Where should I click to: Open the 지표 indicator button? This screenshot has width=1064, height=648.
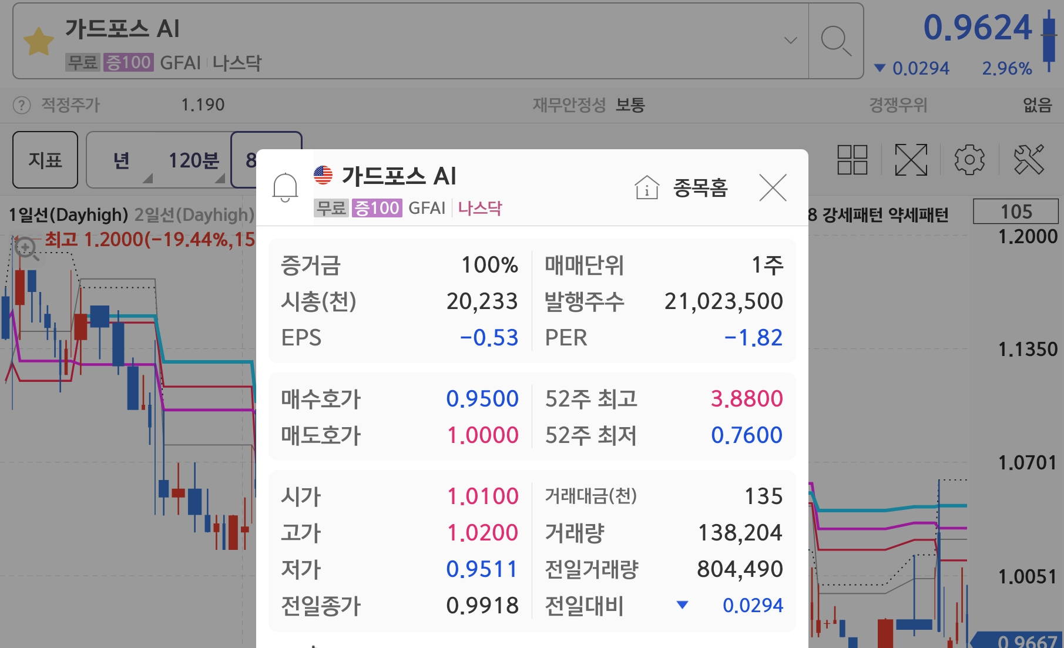(45, 160)
